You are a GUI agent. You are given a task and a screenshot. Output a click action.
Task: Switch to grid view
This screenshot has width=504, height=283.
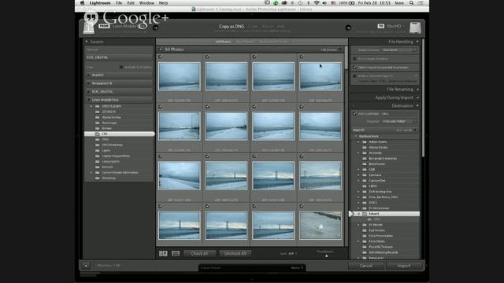coord(163,253)
